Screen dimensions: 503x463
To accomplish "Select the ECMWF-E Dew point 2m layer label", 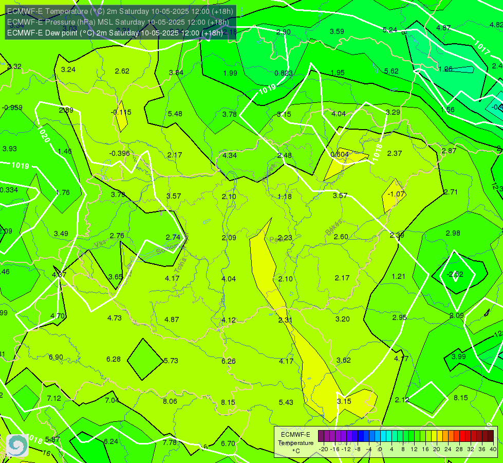I will [x=115, y=33].
